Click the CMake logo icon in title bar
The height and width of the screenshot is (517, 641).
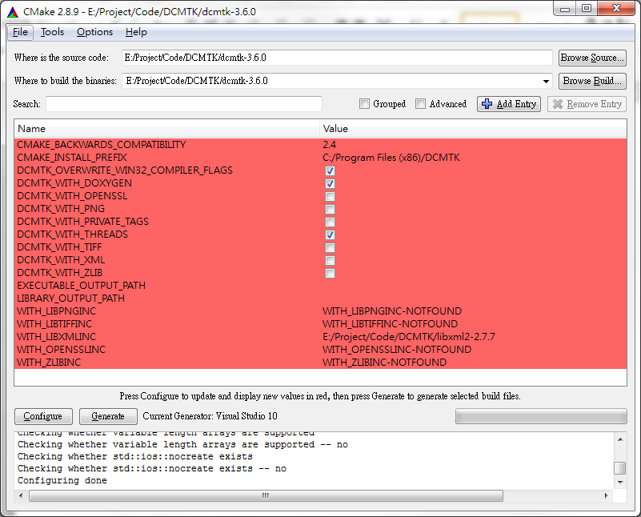[x=13, y=12]
